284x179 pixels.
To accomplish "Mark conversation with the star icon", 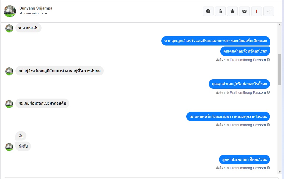I will point(232,11).
